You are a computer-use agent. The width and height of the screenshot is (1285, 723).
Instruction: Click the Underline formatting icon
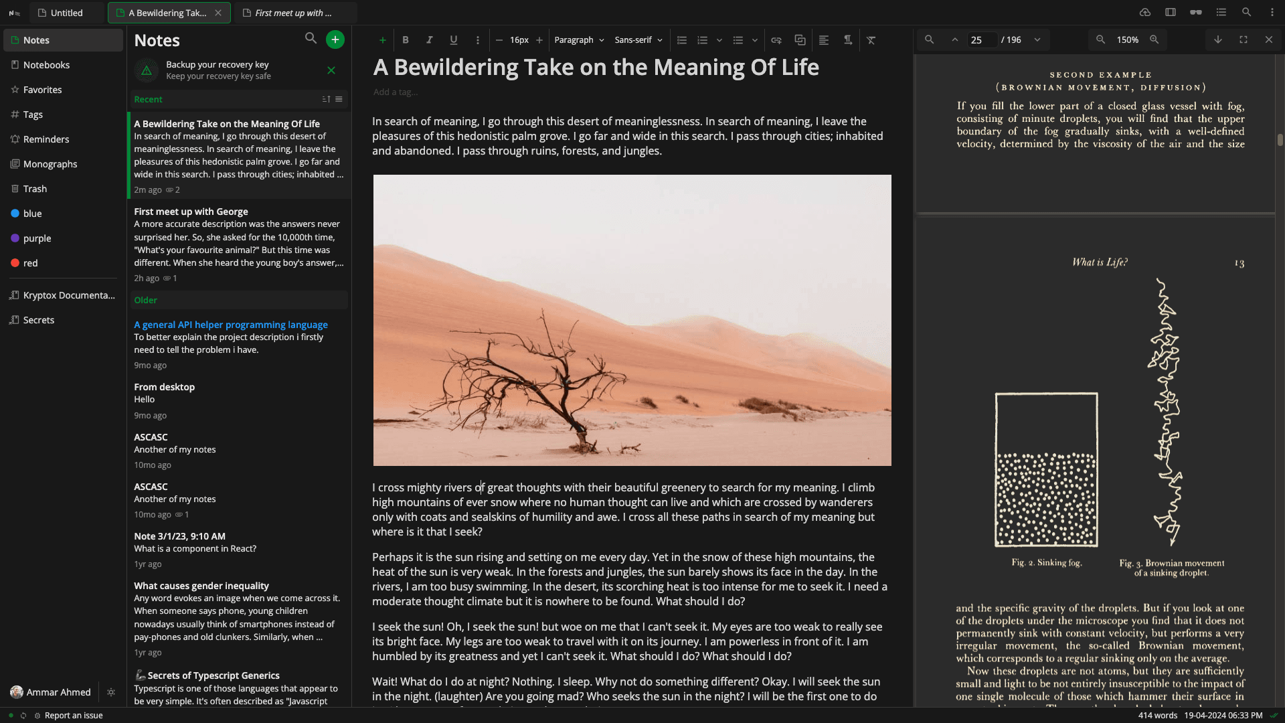coord(452,39)
